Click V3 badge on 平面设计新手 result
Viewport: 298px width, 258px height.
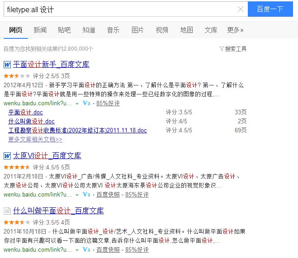click(x=86, y=103)
